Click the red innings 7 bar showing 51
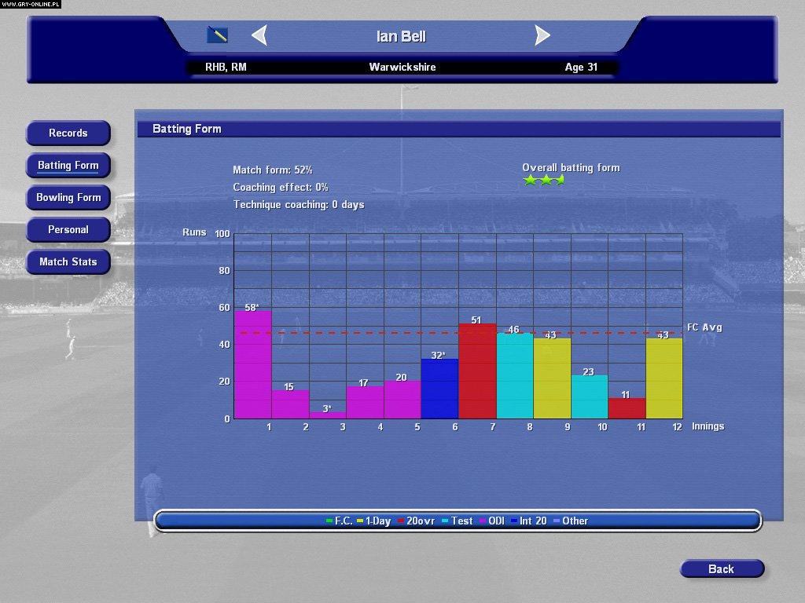Viewport: 805px width, 603px height. tap(477, 371)
